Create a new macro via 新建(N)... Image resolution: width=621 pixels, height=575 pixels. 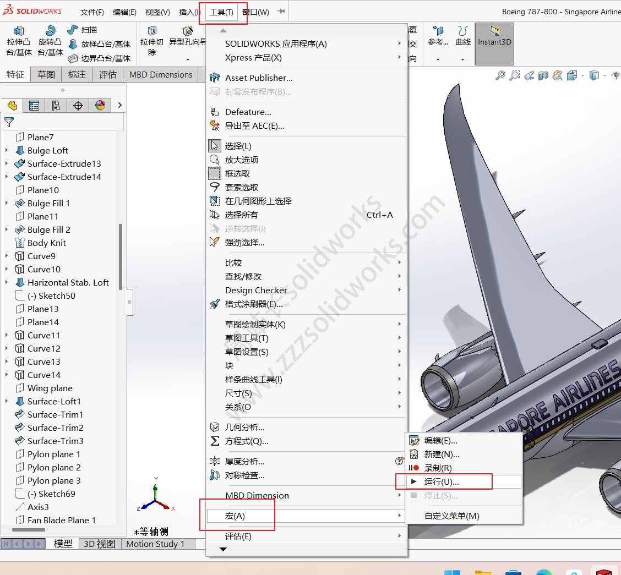point(464,454)
